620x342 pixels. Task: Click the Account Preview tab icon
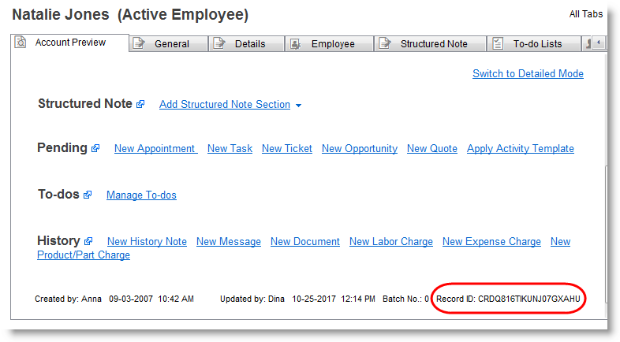21,43
